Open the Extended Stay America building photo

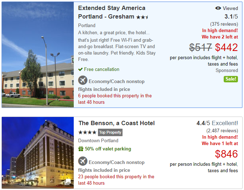pyautogui.click(x=38, y=55)
